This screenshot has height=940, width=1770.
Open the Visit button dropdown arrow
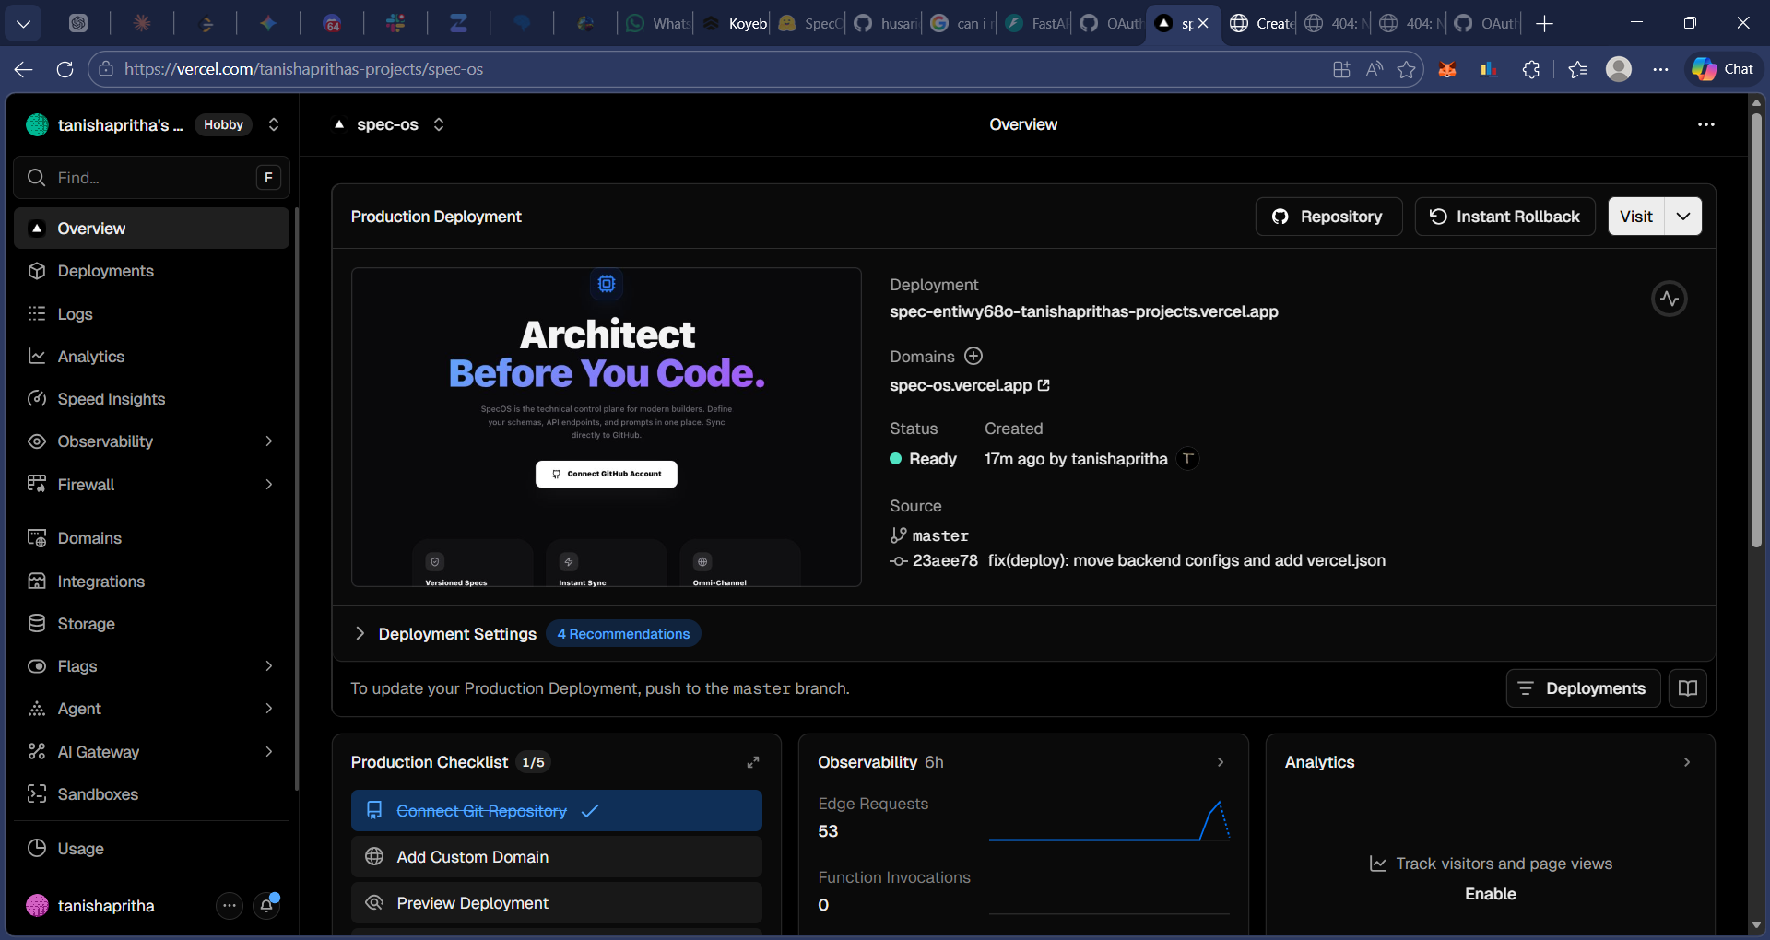point(1683,217)
